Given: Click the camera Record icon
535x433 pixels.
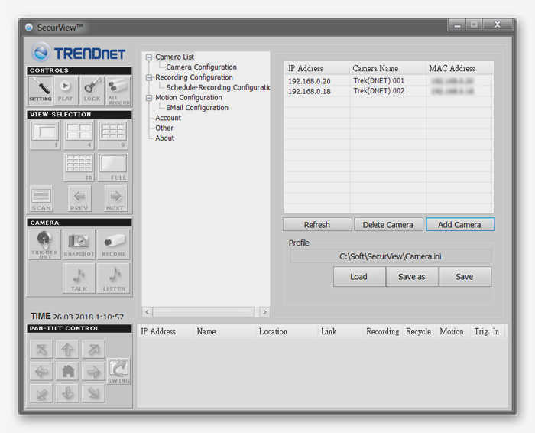Looking at the screenshot, I should (x=114, y=244).
